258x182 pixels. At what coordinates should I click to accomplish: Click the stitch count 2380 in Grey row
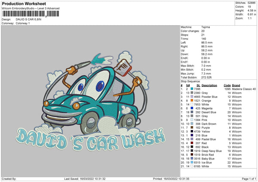pyautogui.click(x=197, y=93)
